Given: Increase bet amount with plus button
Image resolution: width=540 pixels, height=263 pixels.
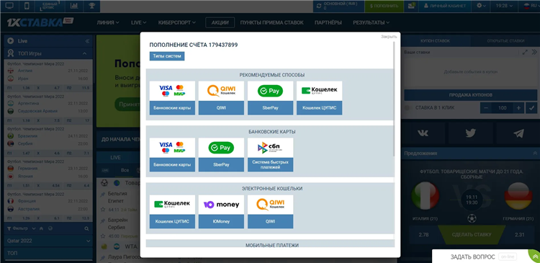Looking at the screenshot, I should click(518, 108).
